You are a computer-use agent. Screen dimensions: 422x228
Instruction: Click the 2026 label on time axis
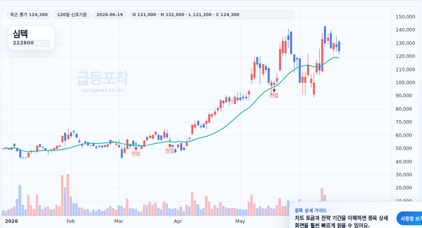tap(11, 221)
